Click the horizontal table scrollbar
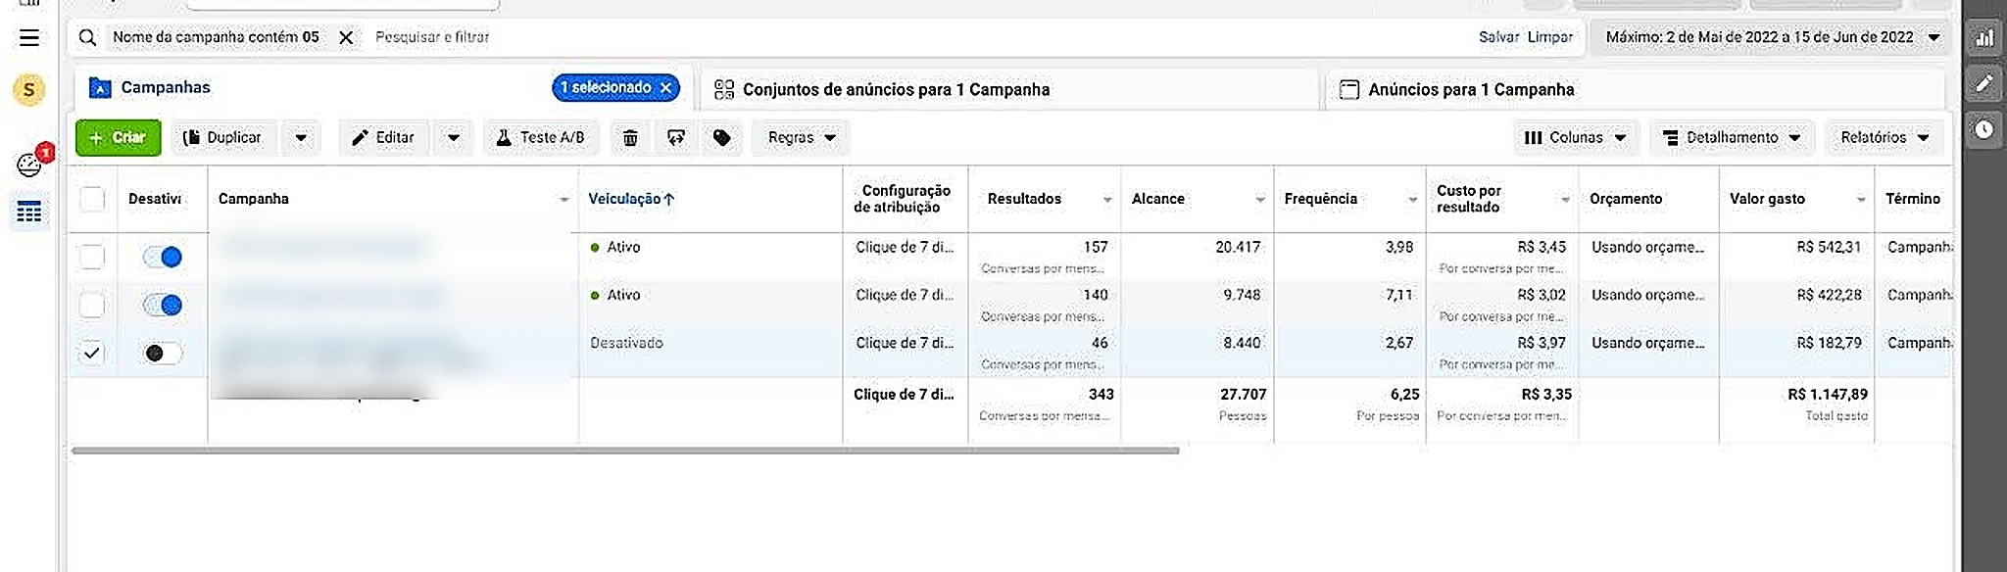This screenshot has height=572, width=2007. pyautogui.click(x=625, y=452)
